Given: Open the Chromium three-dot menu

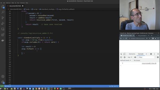Looking at the screenshot, I should point(158,38).
